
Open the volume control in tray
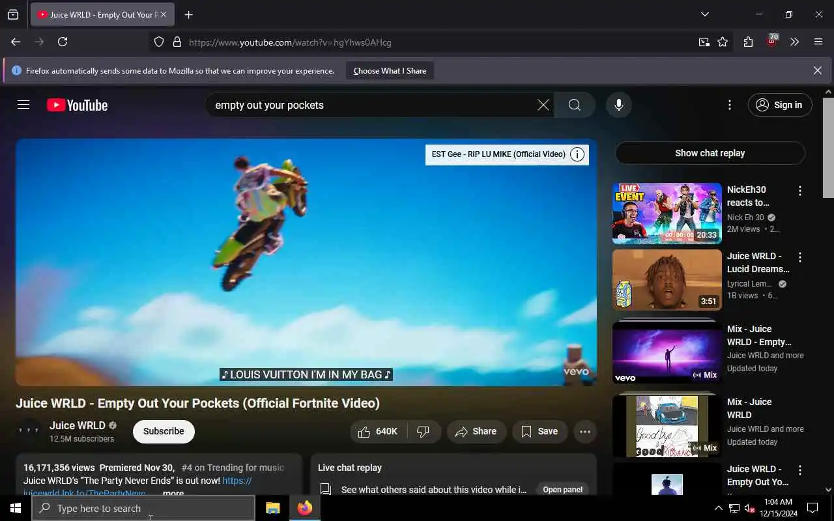coord(750,508)
